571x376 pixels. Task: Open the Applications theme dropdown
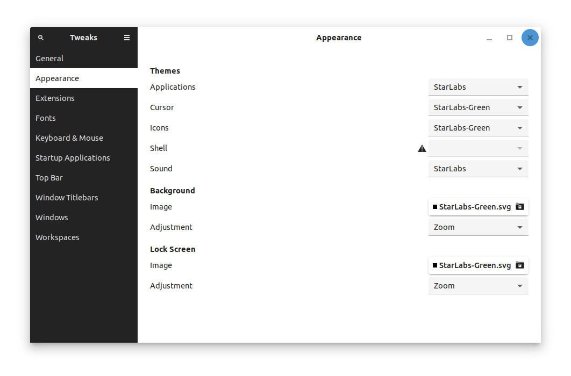478,87
